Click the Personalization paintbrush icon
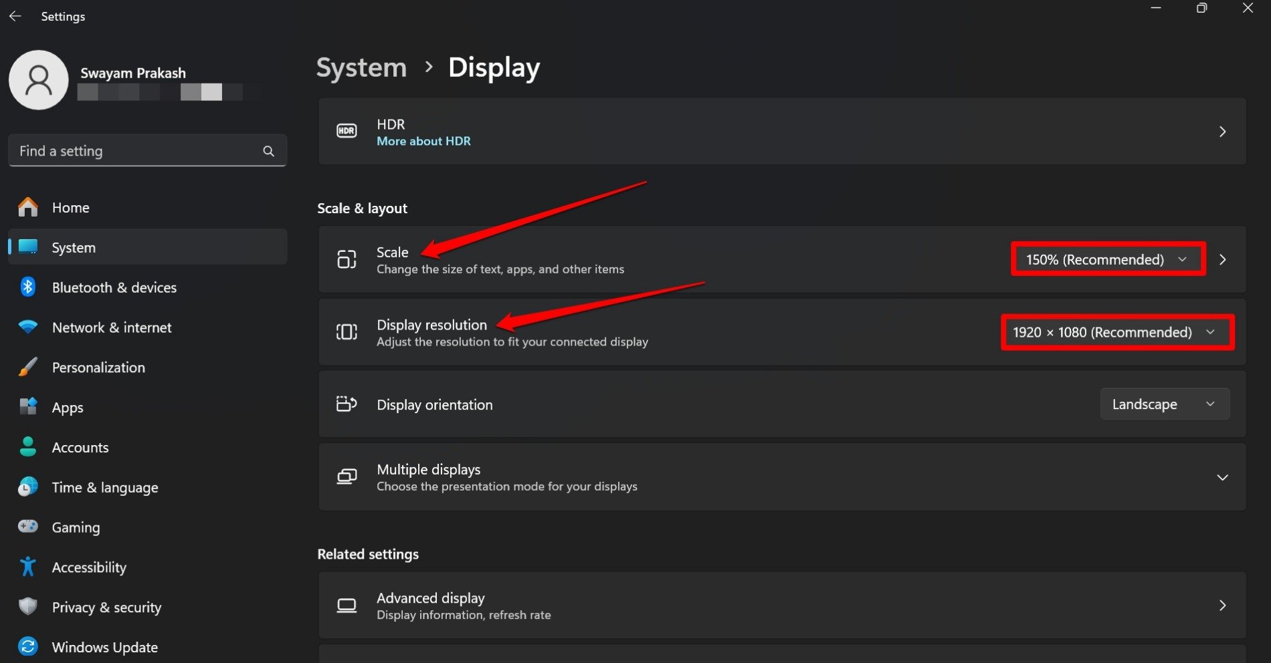This screenshot has width=1271, height=663. 27,368
